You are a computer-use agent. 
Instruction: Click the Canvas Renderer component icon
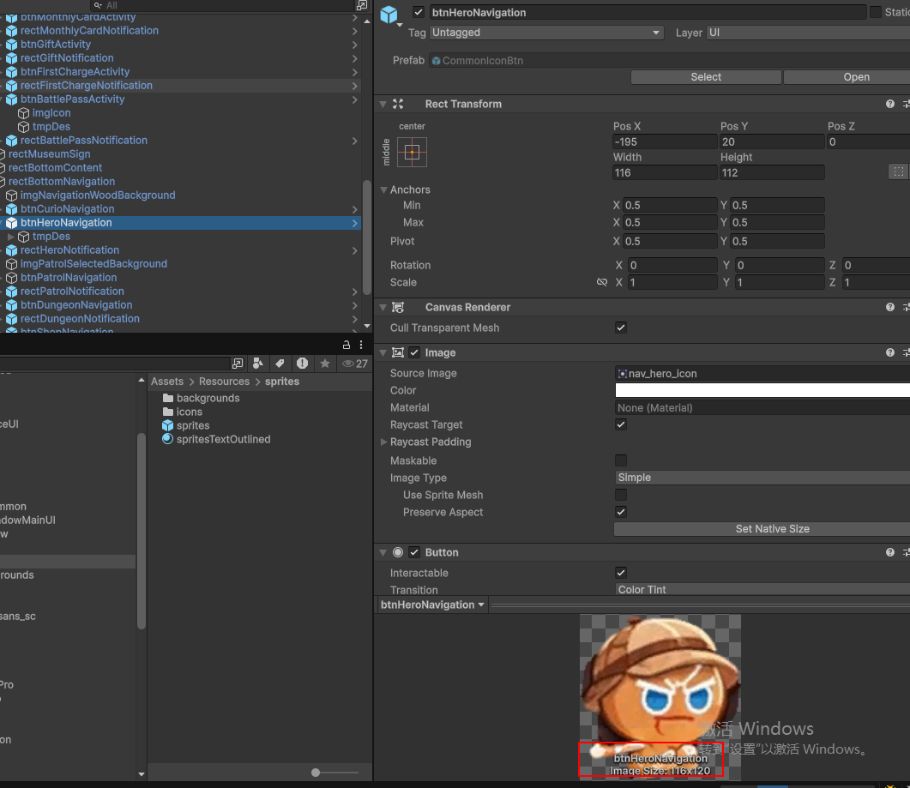tap(398, 307)
